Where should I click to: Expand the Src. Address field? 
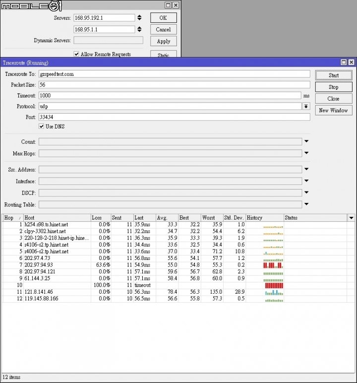(x=306, y=169)
